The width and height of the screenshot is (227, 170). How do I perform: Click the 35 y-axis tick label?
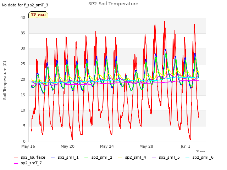(x=23, y=33)
